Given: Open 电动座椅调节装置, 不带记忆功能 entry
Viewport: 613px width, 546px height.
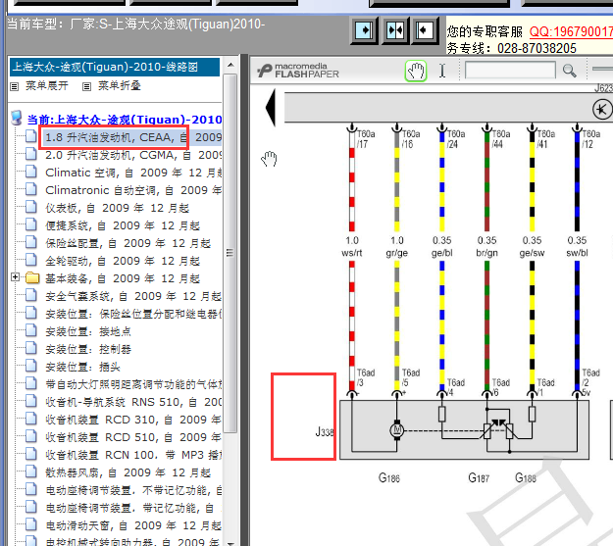Looking at the screenshot, I should pyautogui.click(x=133, y=490).
